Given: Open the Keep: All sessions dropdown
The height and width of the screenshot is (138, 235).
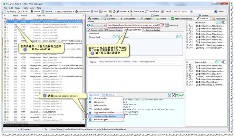Looking at the screenshot, I should (64, 12).
